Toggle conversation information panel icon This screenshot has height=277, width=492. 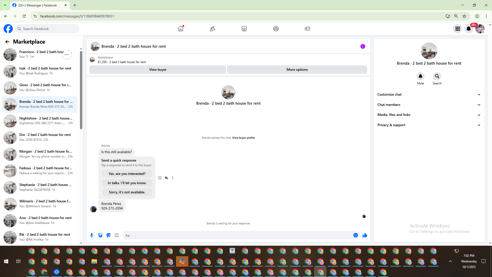363,46
